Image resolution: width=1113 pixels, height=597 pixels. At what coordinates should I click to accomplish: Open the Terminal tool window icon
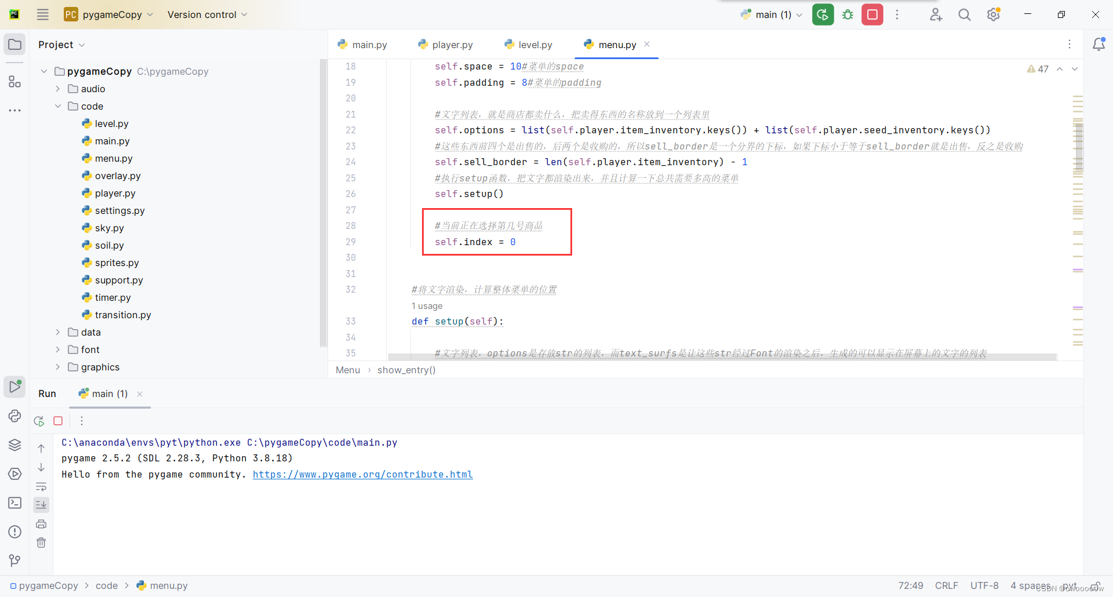point(14,503)
